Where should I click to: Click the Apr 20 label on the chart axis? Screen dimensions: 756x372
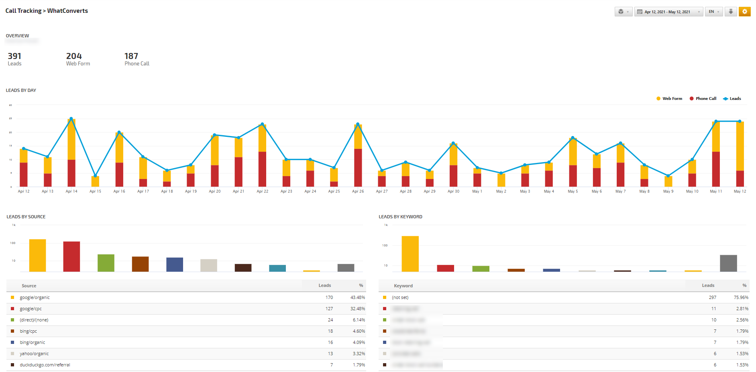(x=215, y=191)
